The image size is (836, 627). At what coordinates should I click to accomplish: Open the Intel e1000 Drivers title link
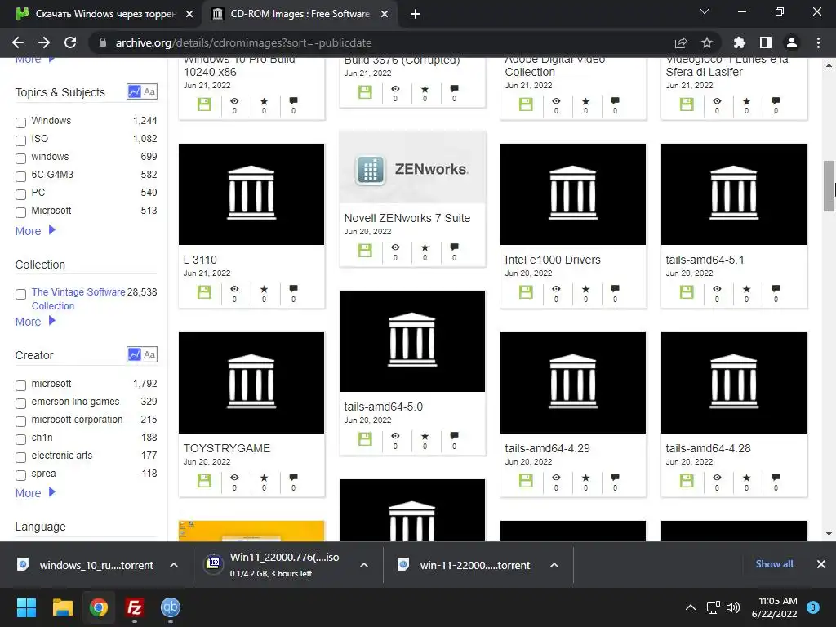pyautogui.click(x=553, y=260)
